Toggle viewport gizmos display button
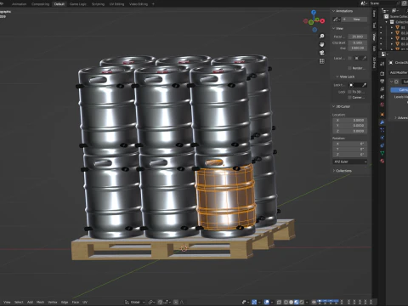 pos(254,302)
